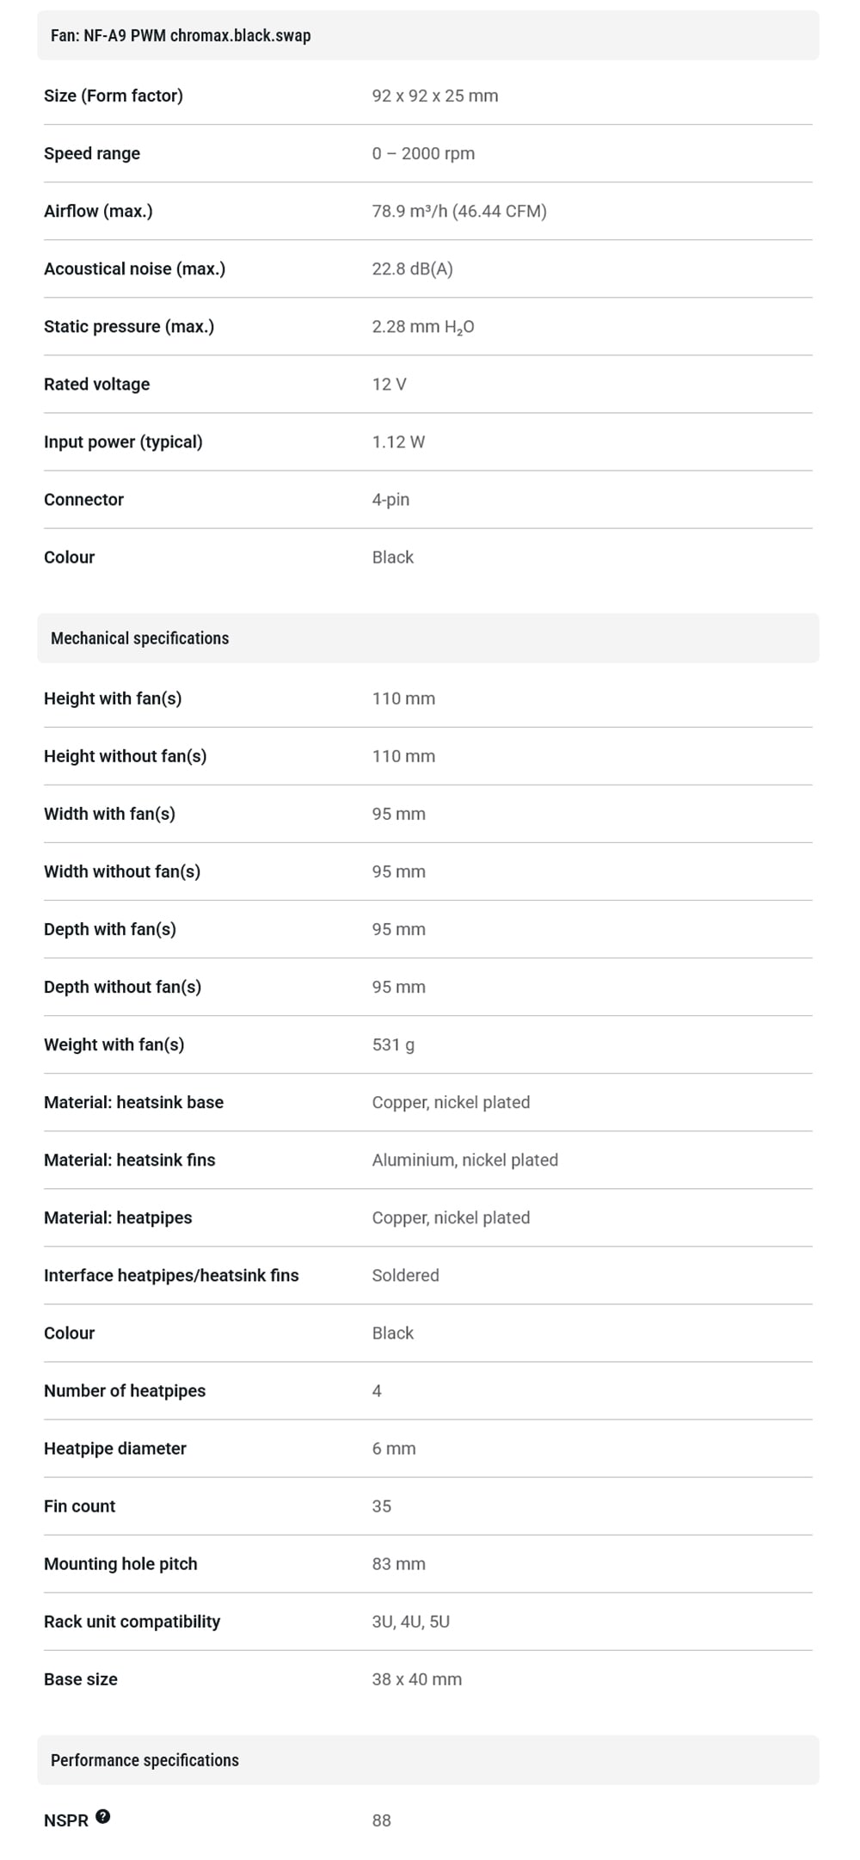This screenshot has width=860, height=1860.
Task: Select the Material: heatsink base label
Action: (x=133, y=1102)
